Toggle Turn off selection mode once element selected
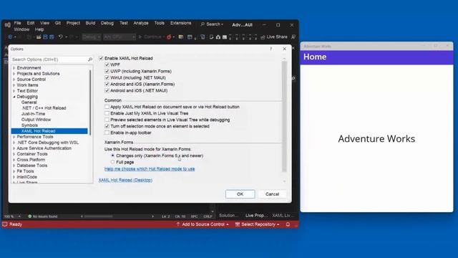This screenshot has height=258, width=458. [x=107, y=126]
